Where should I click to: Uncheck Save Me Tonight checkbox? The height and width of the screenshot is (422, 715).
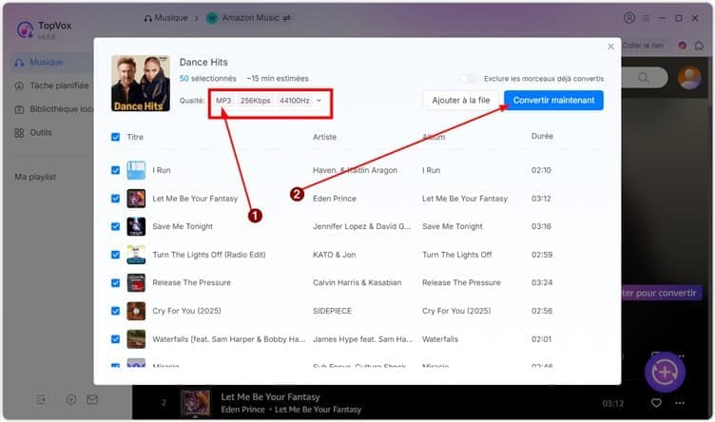(x=115, y=226)
